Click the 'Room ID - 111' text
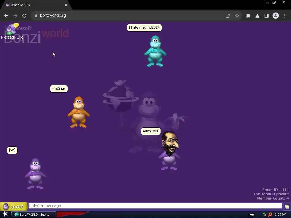This screenshot has width=291, height=218. tap(275, 190)
